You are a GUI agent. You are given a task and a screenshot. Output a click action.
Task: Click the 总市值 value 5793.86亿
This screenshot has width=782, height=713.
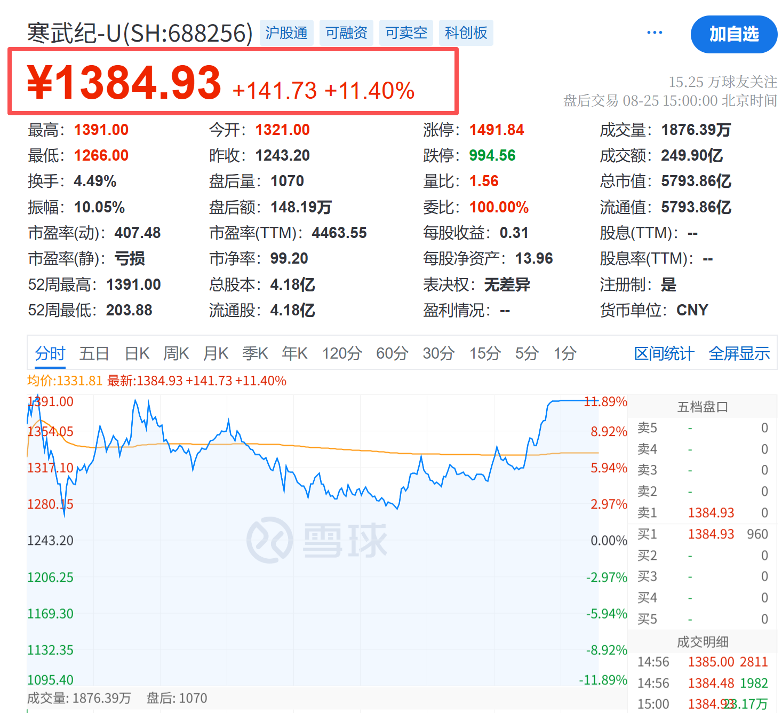696,181
